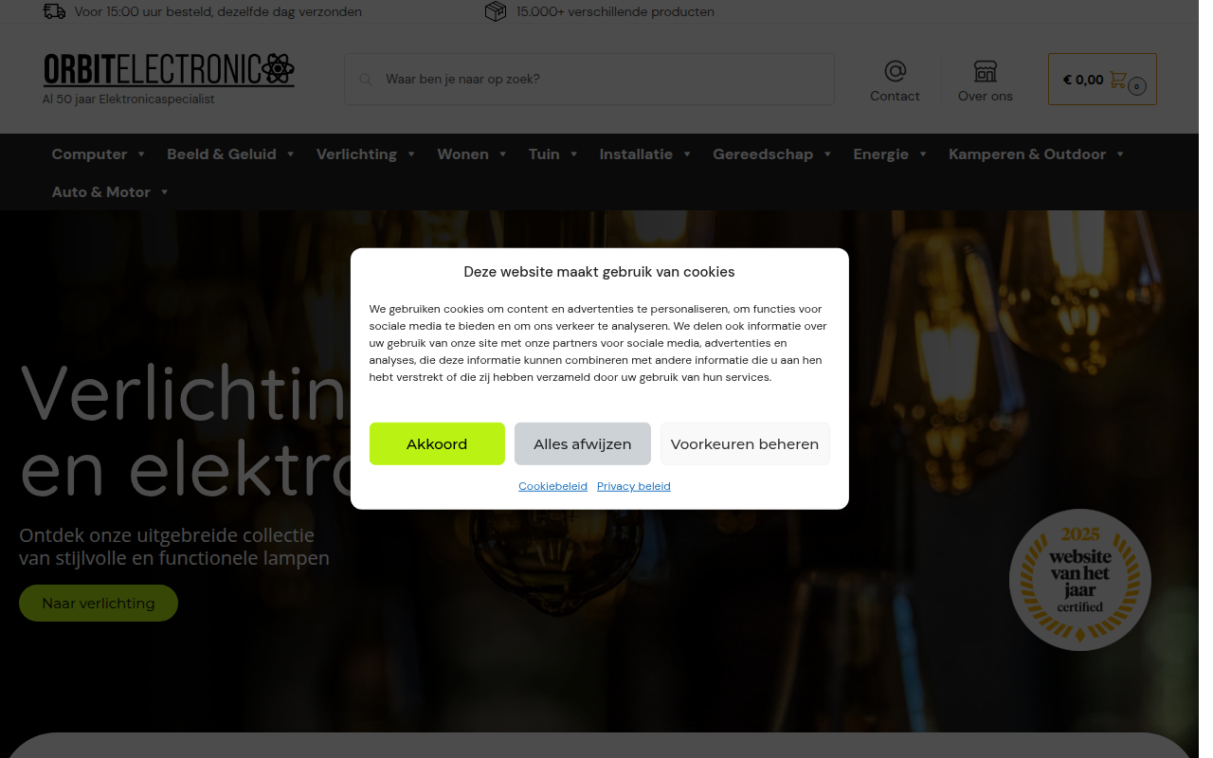
Task: Open the Energie menu item
Action: pyautogui.click(x=880, y=154)
